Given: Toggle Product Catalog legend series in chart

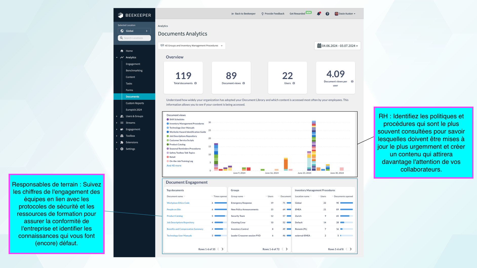Looking at the screenshot, I should (x=177, y=145).
